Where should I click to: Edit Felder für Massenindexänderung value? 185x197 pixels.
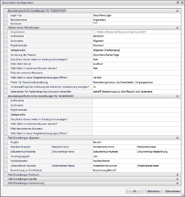pyautogui.click(x=137, y=82)
